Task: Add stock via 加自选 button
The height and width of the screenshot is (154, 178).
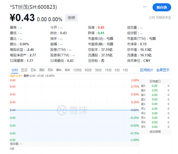Action: coord(162,7)
